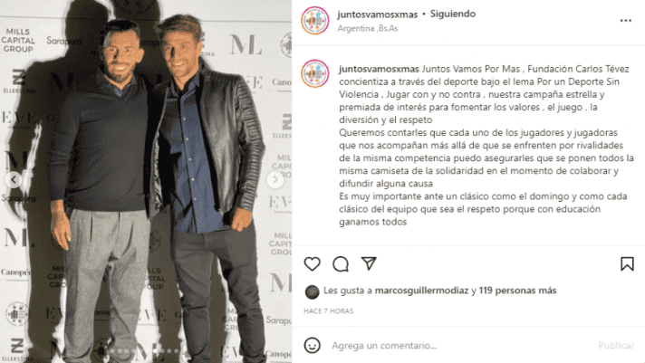Viewport: 645px width, 363px height.
Task: Share the post using the paper plane icon
Action: [369, 263]
